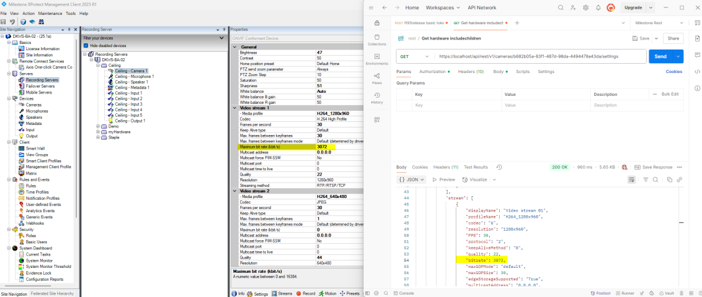The height and width of the screenshot is (297, 702).
Task: Open Postman notifications bell icon
Action: tap(598, 7)
